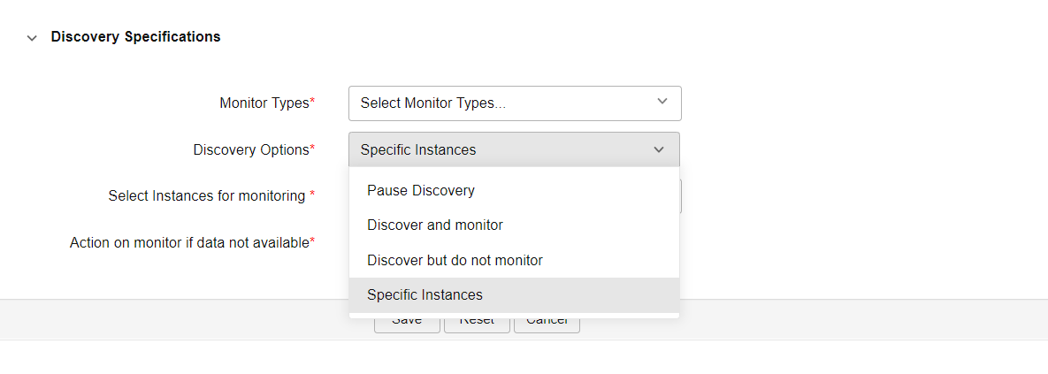This screenshot has height=374, width=1048.
Task: Click the red asterisk next to Monitor Types
Action: click(x=312, y=103)
